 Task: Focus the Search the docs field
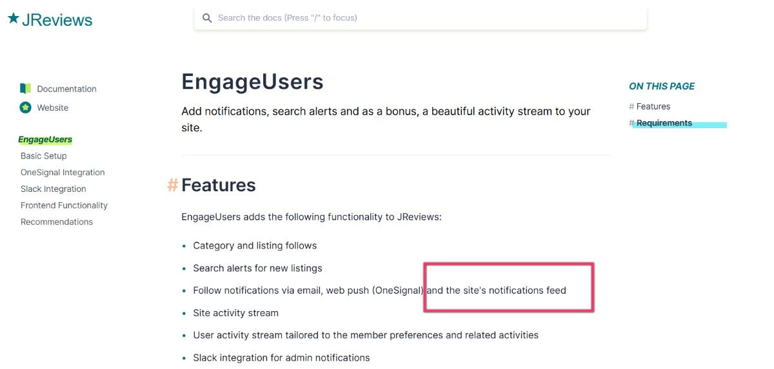[x=421, y=18]
